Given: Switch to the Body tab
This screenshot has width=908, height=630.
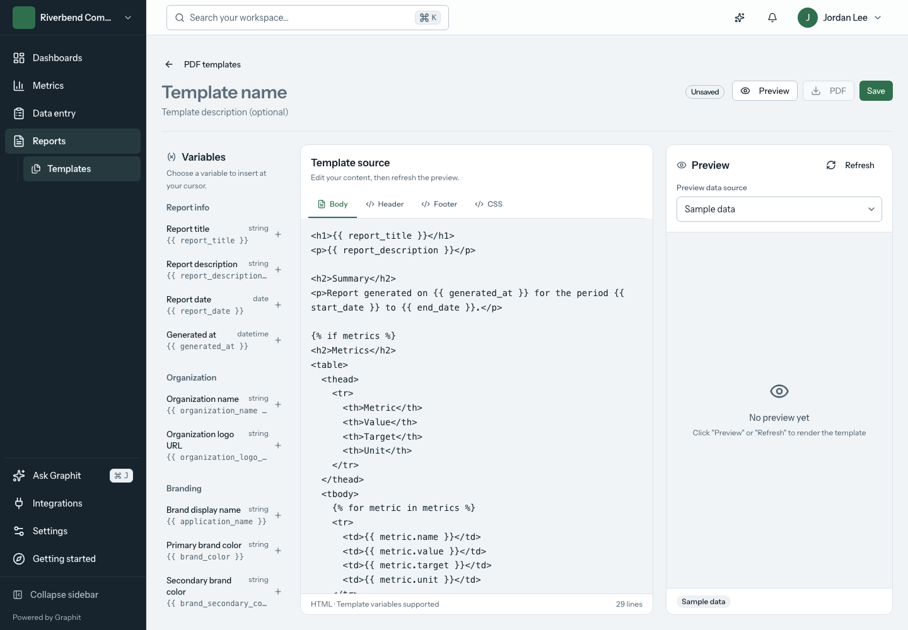Looking at the screenshot, I should pos(333,204).
